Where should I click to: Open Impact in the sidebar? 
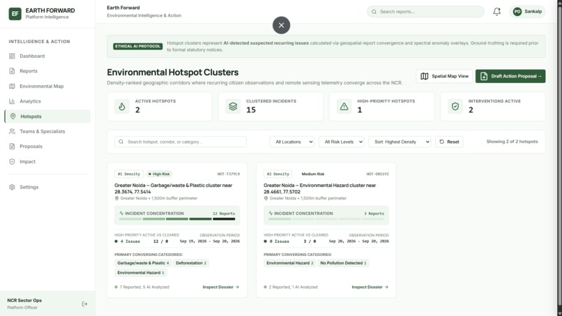[47, 161]
